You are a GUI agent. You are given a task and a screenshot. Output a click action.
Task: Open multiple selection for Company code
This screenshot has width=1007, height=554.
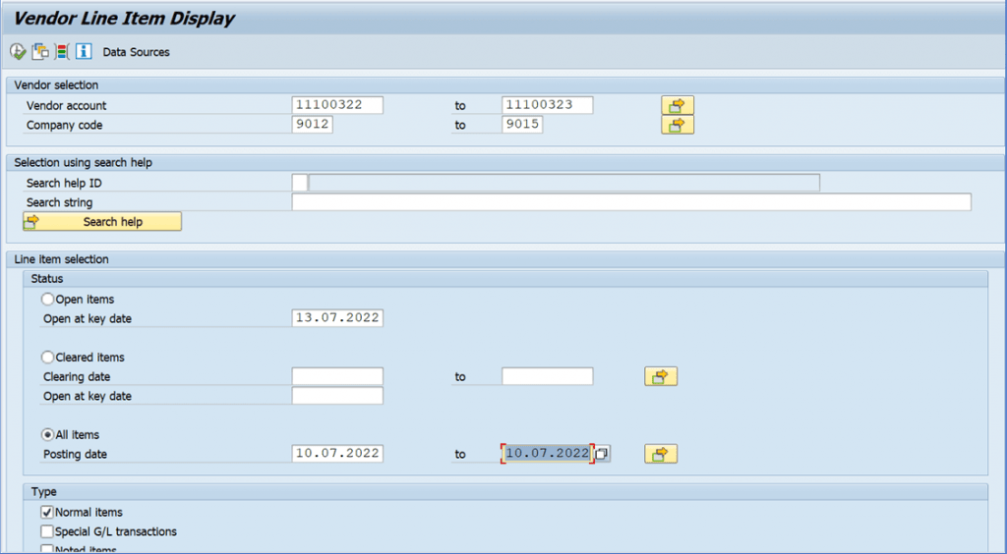coord(678,125)
